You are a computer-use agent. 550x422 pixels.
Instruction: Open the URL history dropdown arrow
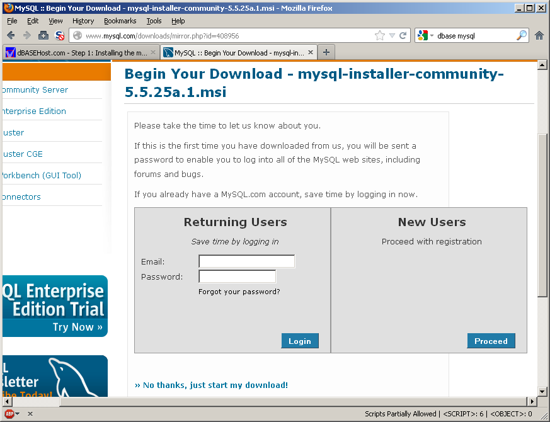pos(392,35)
